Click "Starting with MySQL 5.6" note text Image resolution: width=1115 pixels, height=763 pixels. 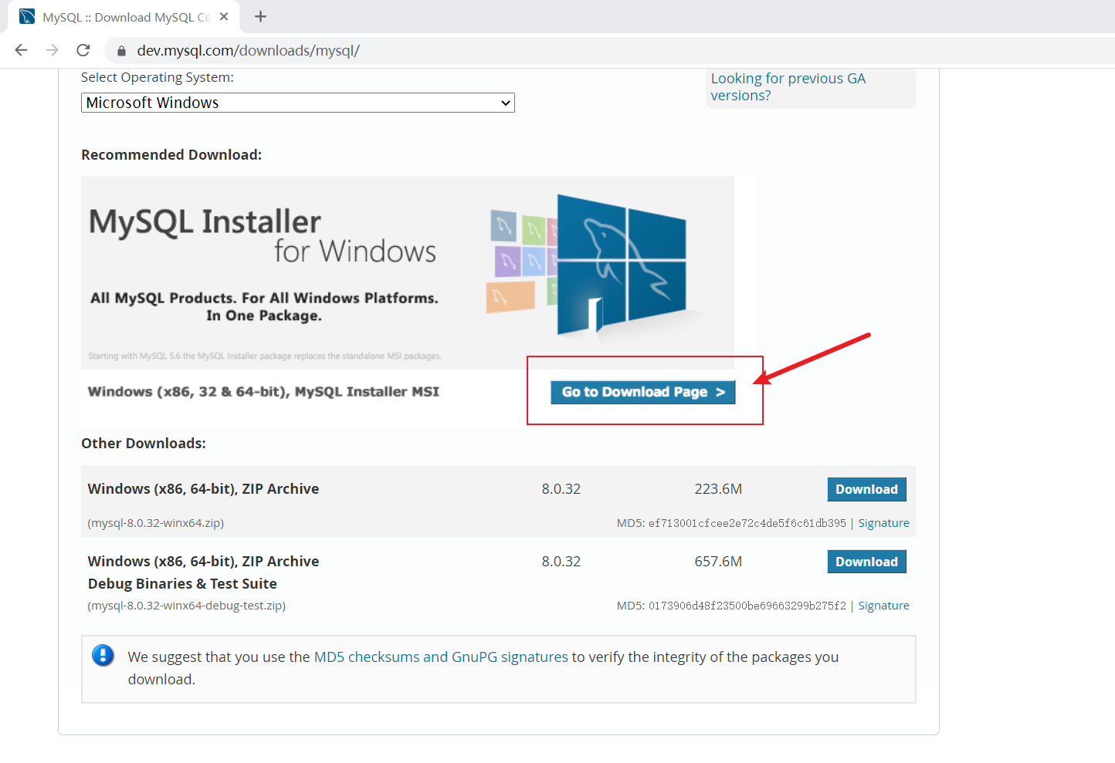265,356
